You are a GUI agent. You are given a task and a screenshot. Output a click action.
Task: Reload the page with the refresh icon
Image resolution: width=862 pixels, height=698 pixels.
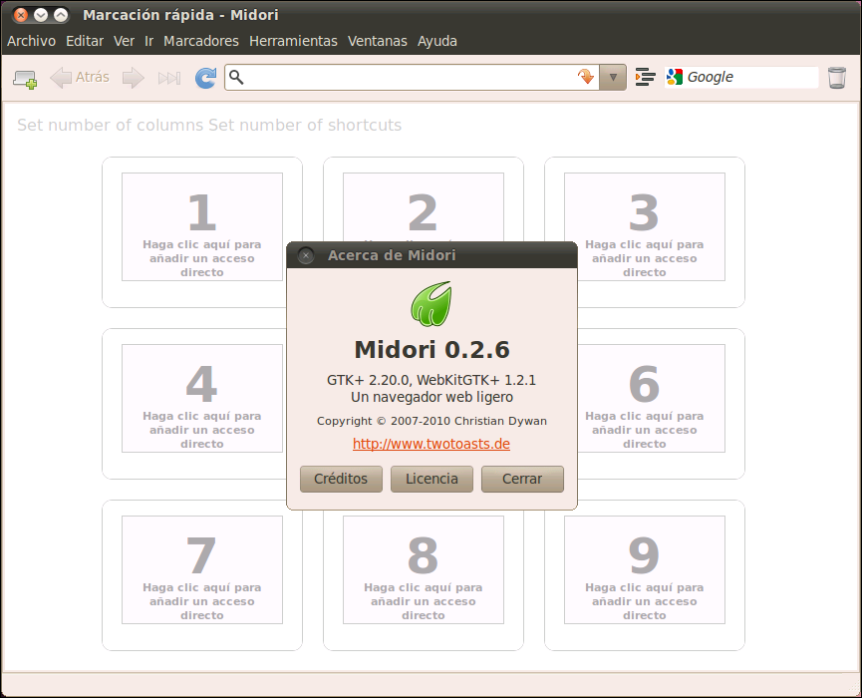205,78
